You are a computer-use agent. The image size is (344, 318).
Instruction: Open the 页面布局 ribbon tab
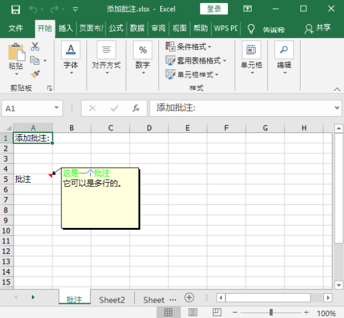(91, 28)
